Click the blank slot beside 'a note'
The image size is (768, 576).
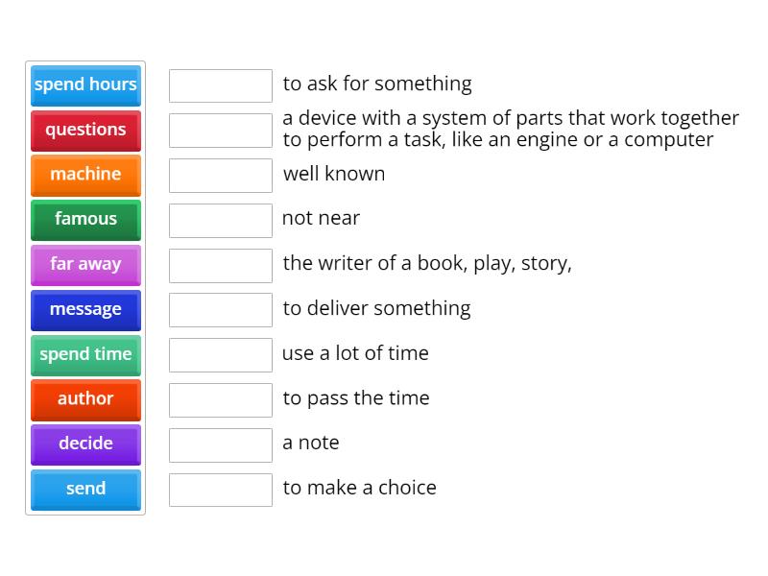pyautogui.click(x=221, y=445)
